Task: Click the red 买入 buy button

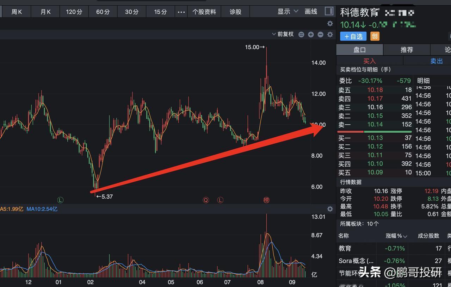Action: [370, 61]
